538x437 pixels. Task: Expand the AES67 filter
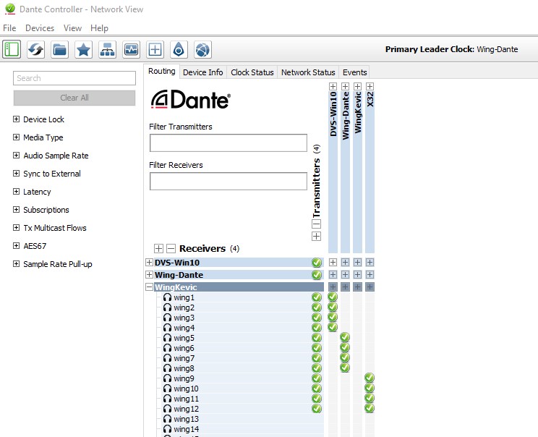point(16,246)
